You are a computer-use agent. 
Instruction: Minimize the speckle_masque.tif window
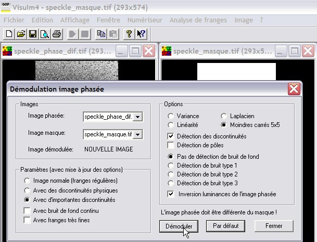(281, 51)
